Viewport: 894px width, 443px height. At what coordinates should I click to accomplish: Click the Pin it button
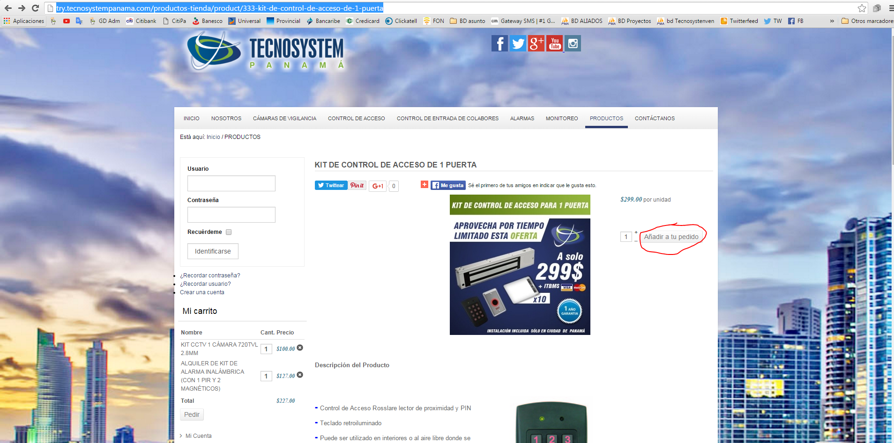point(357,185)
